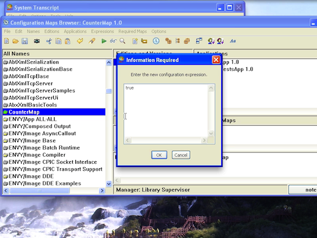
Task: Open the Options menu
Action: pyautogui.click(x=158, y=31)
